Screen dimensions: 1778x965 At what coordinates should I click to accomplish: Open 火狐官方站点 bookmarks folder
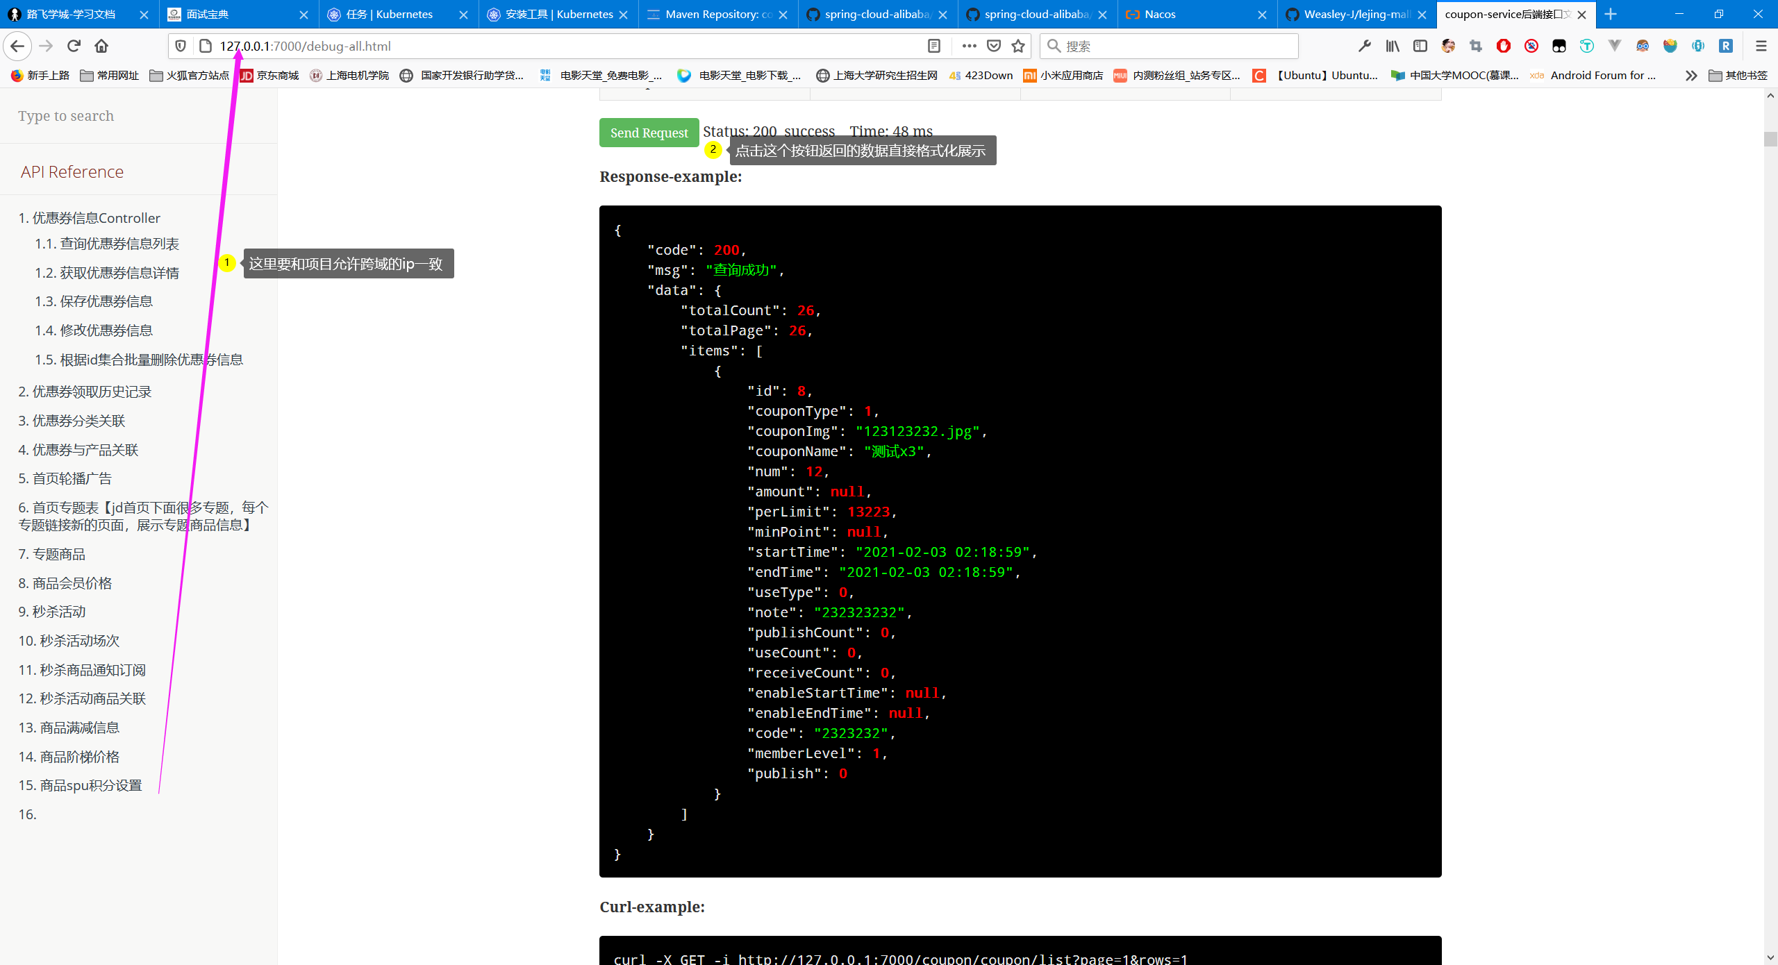point(189,75)
